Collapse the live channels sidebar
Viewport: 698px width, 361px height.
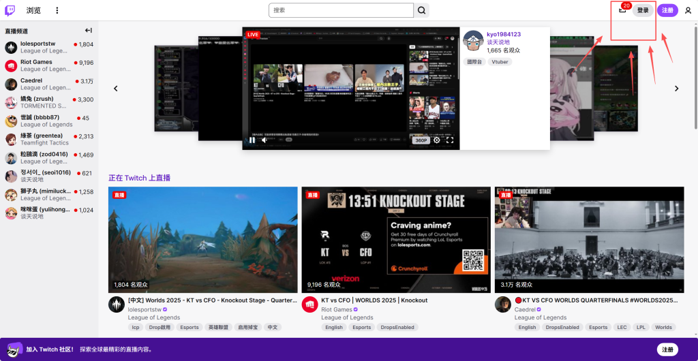[x=88, y=31]
